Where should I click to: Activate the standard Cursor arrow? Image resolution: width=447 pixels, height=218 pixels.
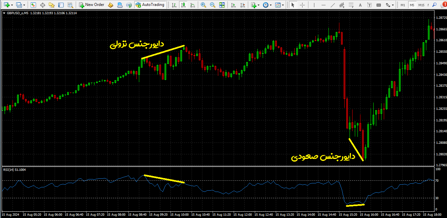tap(293, 5)
